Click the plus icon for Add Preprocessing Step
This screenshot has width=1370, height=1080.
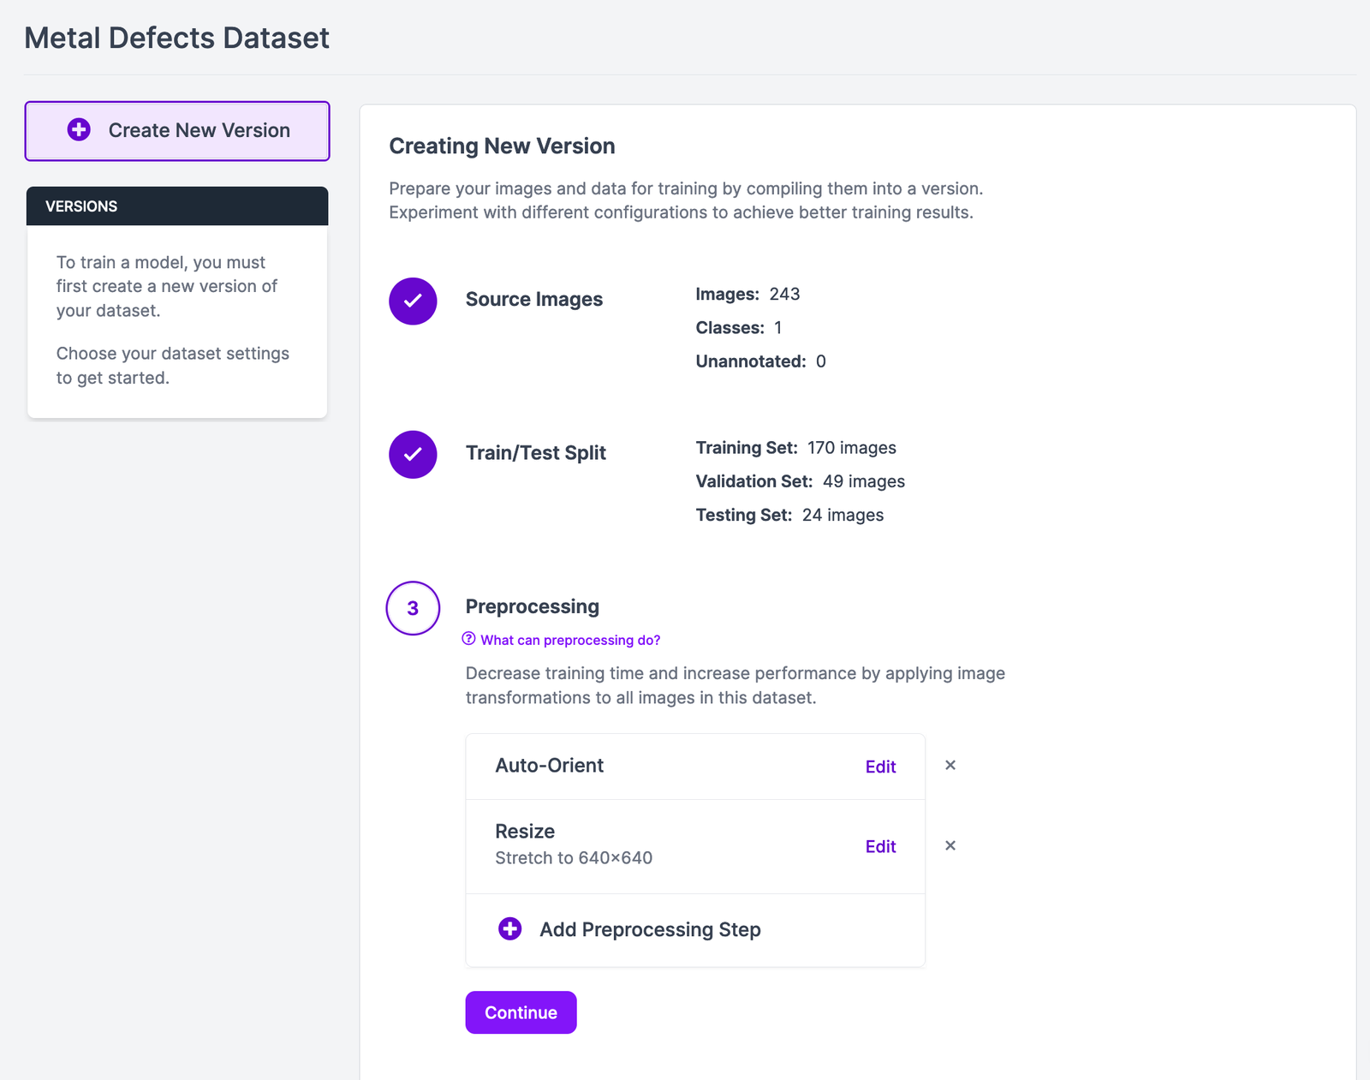tap(509, 928)
